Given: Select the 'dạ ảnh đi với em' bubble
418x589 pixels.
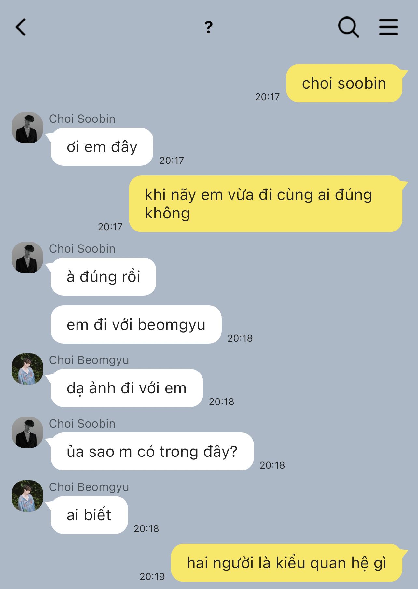Looking at the screenshot, I should 127,388.
